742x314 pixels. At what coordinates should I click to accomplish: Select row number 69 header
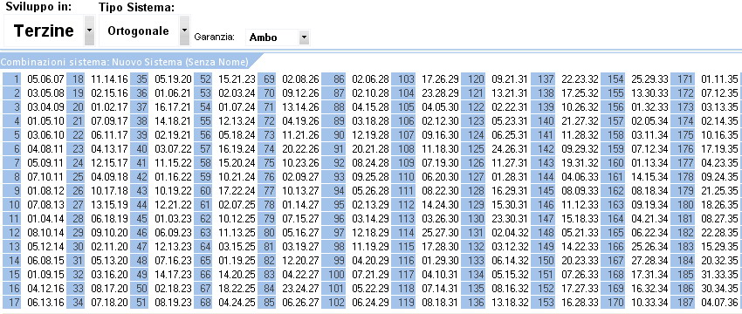tap(267, 78)
